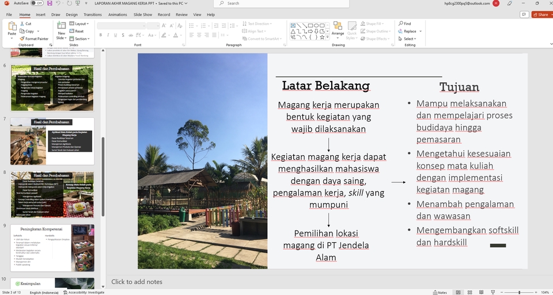The height and width of the screenshot is (295, 553).
Task: Select the Oval shape in gallery
Action: click(316, 26)
